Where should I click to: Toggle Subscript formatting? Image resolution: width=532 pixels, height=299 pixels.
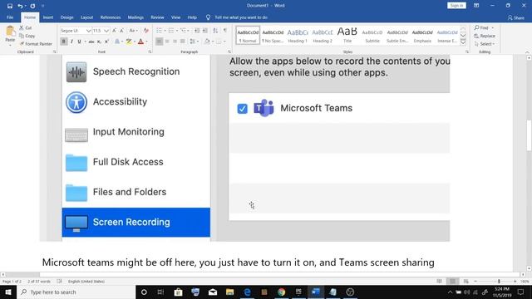click(99, 42)
